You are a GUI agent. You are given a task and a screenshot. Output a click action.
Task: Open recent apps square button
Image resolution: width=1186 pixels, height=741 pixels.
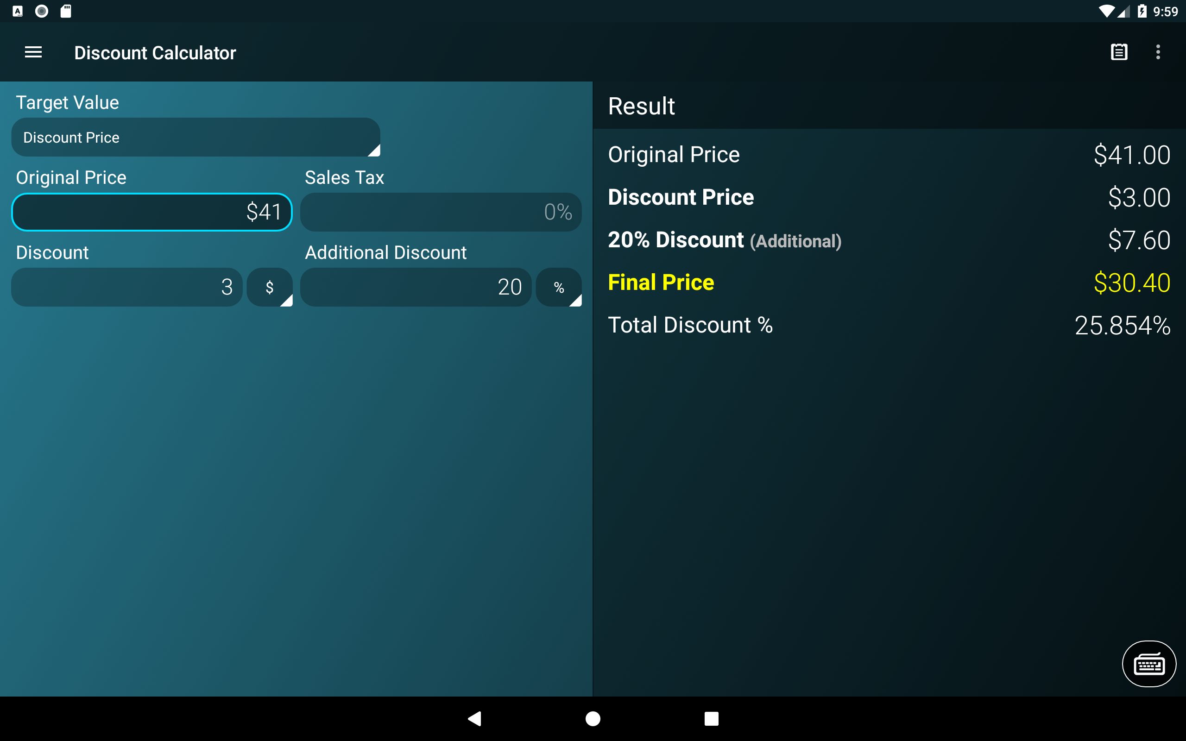[x=711, y=718]
